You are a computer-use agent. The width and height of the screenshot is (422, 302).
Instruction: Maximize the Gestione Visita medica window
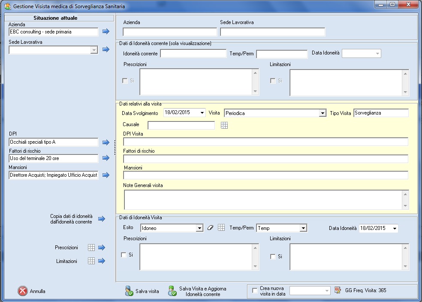click(x=392, y=4)
